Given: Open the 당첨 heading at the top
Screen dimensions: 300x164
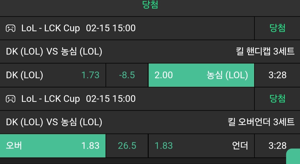Looking at the screenshot, I should [150, 5].
